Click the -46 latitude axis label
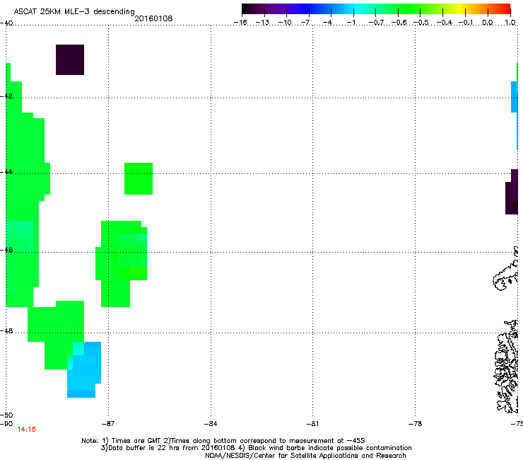 6,250
